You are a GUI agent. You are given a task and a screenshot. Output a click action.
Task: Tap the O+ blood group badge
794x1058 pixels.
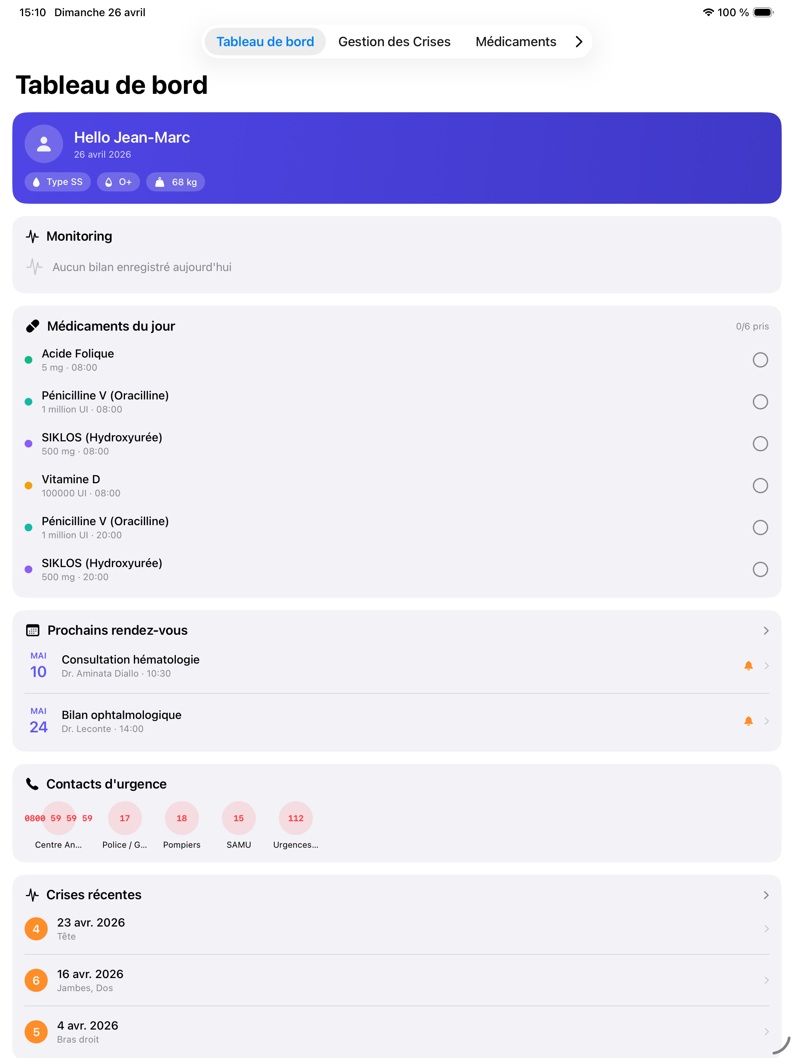click(118, 182)
